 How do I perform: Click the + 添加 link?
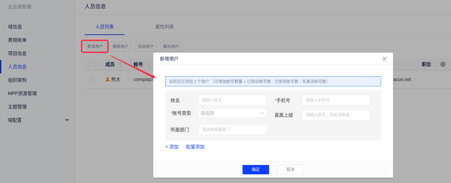point(172,147)
